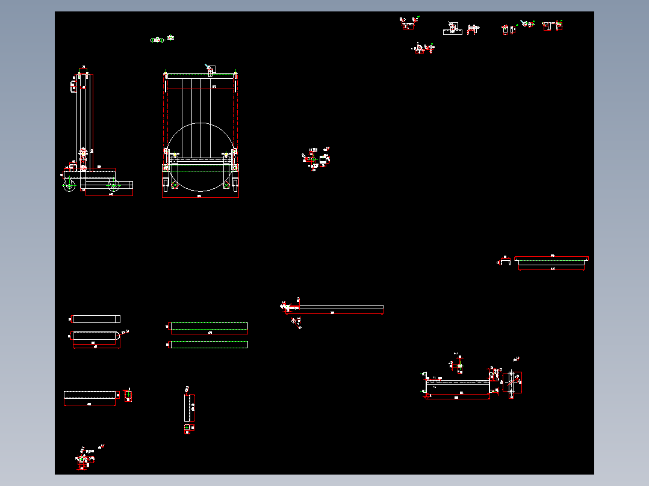Select the lower green dashed rectangle part
This screenshot has width=649, height=486.
(210, 345)
